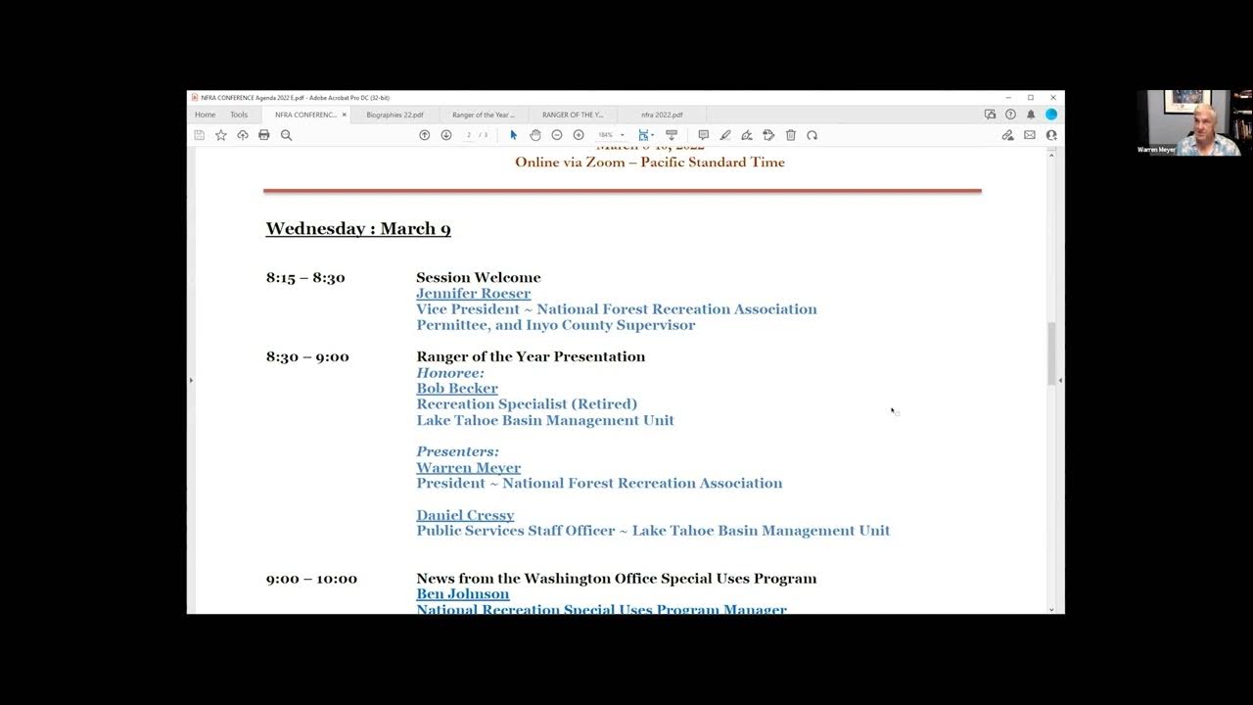The image size is (1253, 705).
Task: Click the fit page width icon
Action: pyautogui.click(x=643, y=135)
